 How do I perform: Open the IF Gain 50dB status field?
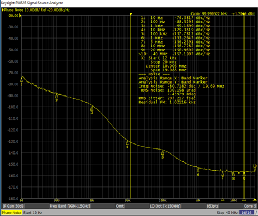13,206
